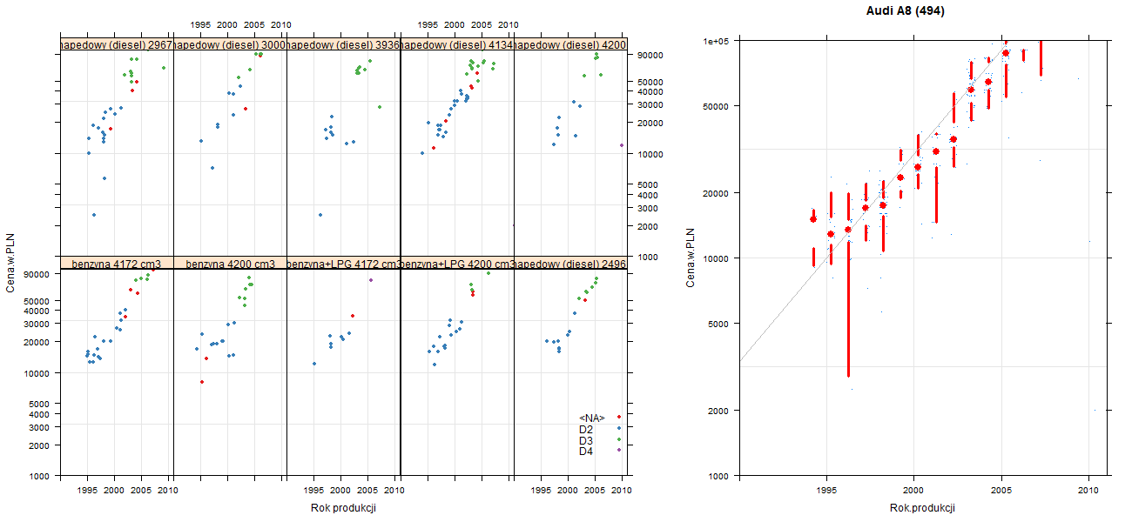Select the 'Cena.w.PLN' axis label of right chart
The image size is (1132, 522).
[x=690, y=258]
